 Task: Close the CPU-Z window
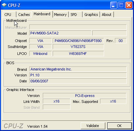coord(129,5)
